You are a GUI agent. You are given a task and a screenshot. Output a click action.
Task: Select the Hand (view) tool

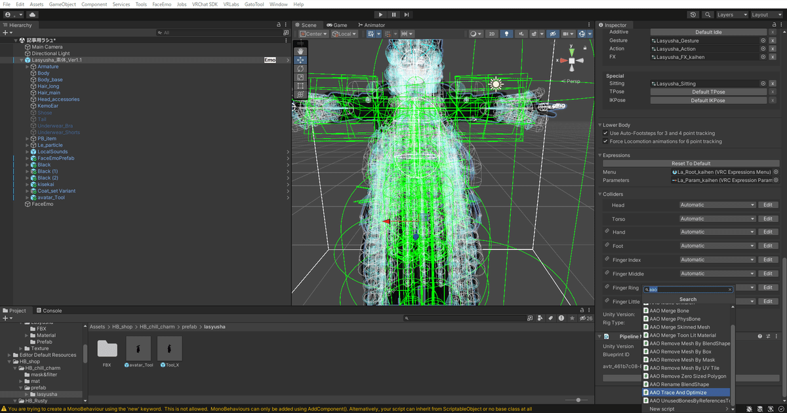[300, 51]
